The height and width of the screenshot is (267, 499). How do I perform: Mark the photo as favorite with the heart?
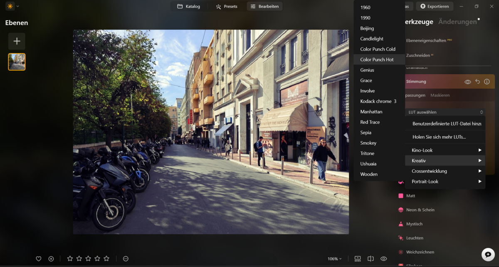38,259
